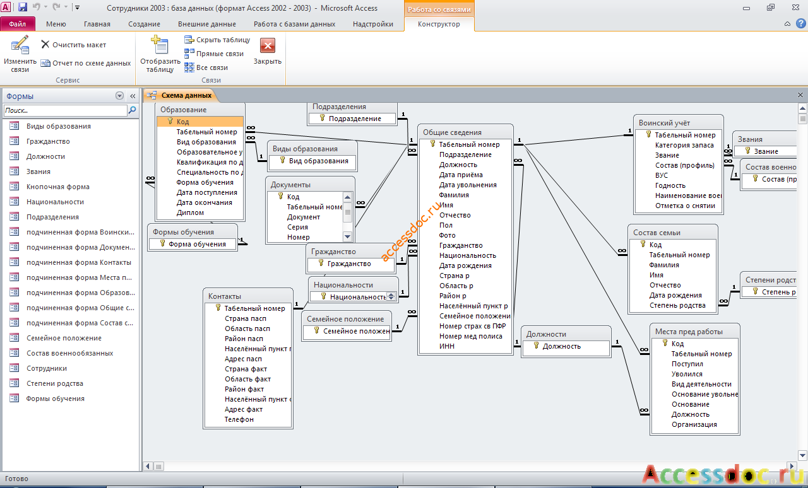The image size is (808, 488).
Task: Collapse the navigation pane with double chevron
Action: 133,96
